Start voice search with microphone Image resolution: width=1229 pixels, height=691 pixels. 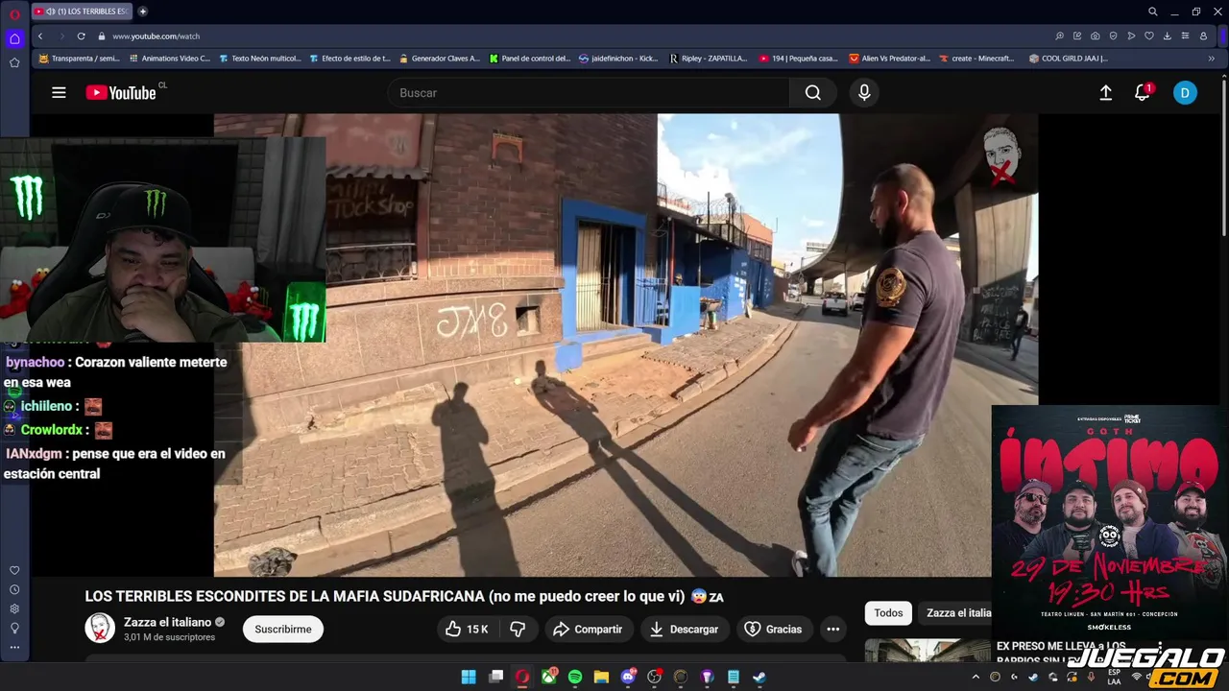(864, 93)
